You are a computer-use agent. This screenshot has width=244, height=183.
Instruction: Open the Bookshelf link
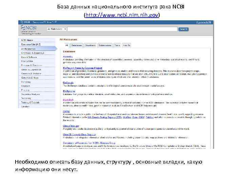[x=68, y=100]
